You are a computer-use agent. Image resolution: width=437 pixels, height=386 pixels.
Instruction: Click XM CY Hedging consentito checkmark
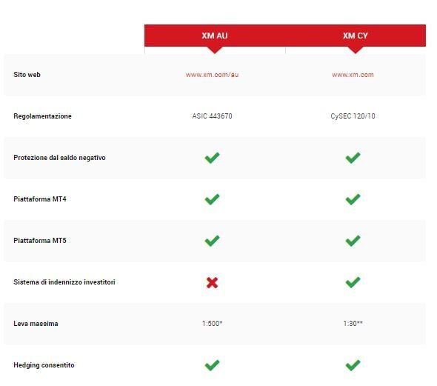(353, 365)
